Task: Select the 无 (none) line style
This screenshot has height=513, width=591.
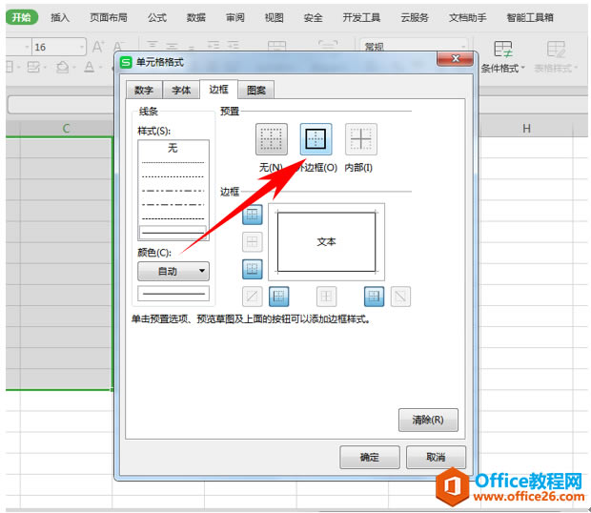Action: (173, 148)
